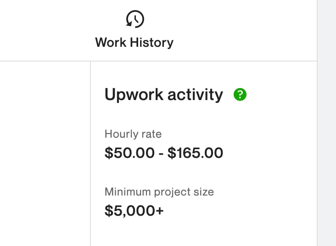The height and width of the screenshot is (246, 336).
Task: Click the Minimum project size label
Action: (159, 192)
